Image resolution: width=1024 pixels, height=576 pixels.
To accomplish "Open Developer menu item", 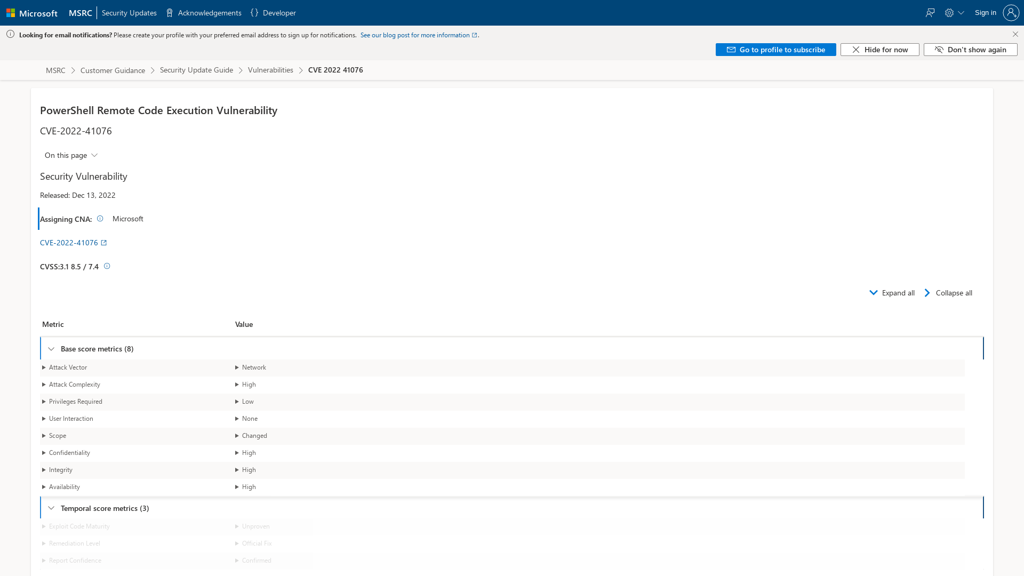I will tap(273, 13).
